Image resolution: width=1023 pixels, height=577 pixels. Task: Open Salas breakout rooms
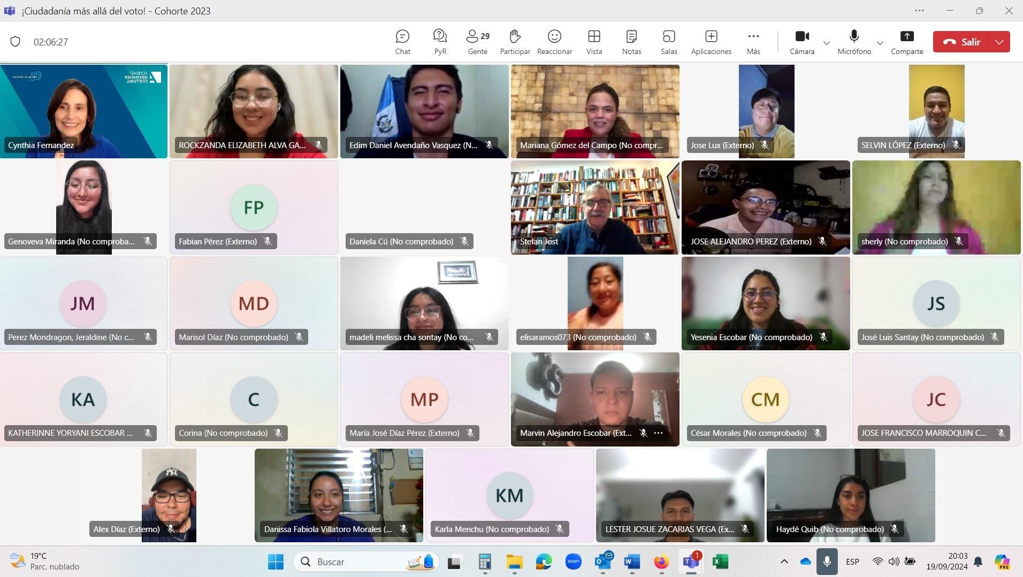click(669, 42)
